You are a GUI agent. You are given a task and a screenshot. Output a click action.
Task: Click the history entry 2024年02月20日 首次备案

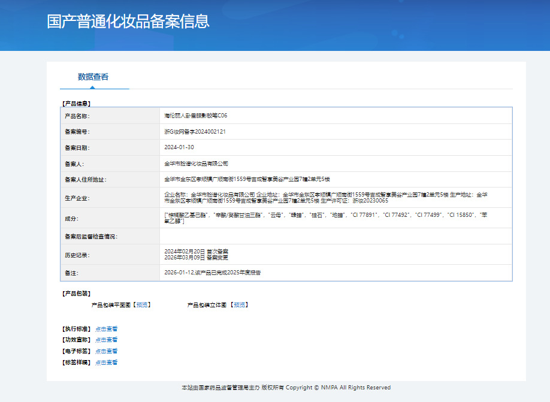pyautogui.click(x=196, y=252)
